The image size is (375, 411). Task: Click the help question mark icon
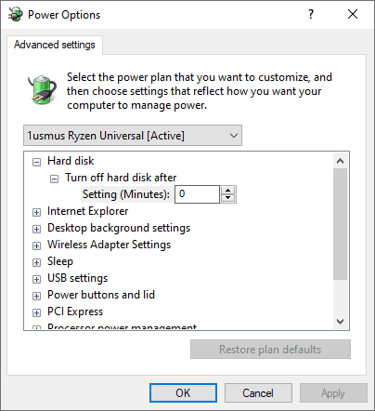(311, 14)
